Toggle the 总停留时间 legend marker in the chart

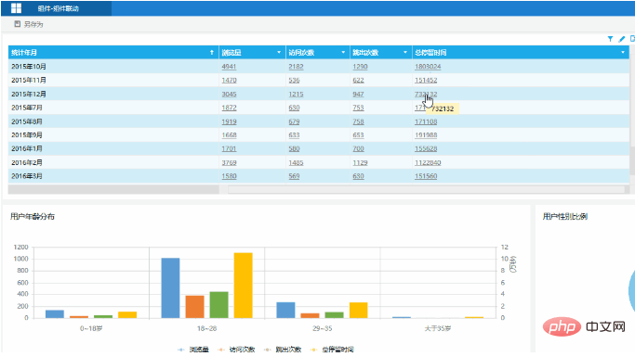point(313,350)
